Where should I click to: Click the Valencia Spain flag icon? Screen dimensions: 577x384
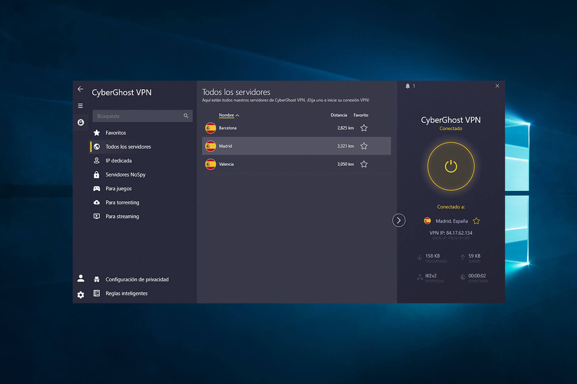coord(211,164)
